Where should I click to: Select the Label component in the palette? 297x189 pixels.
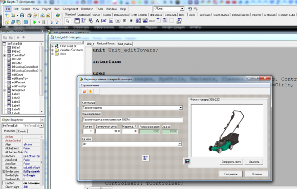97,21
